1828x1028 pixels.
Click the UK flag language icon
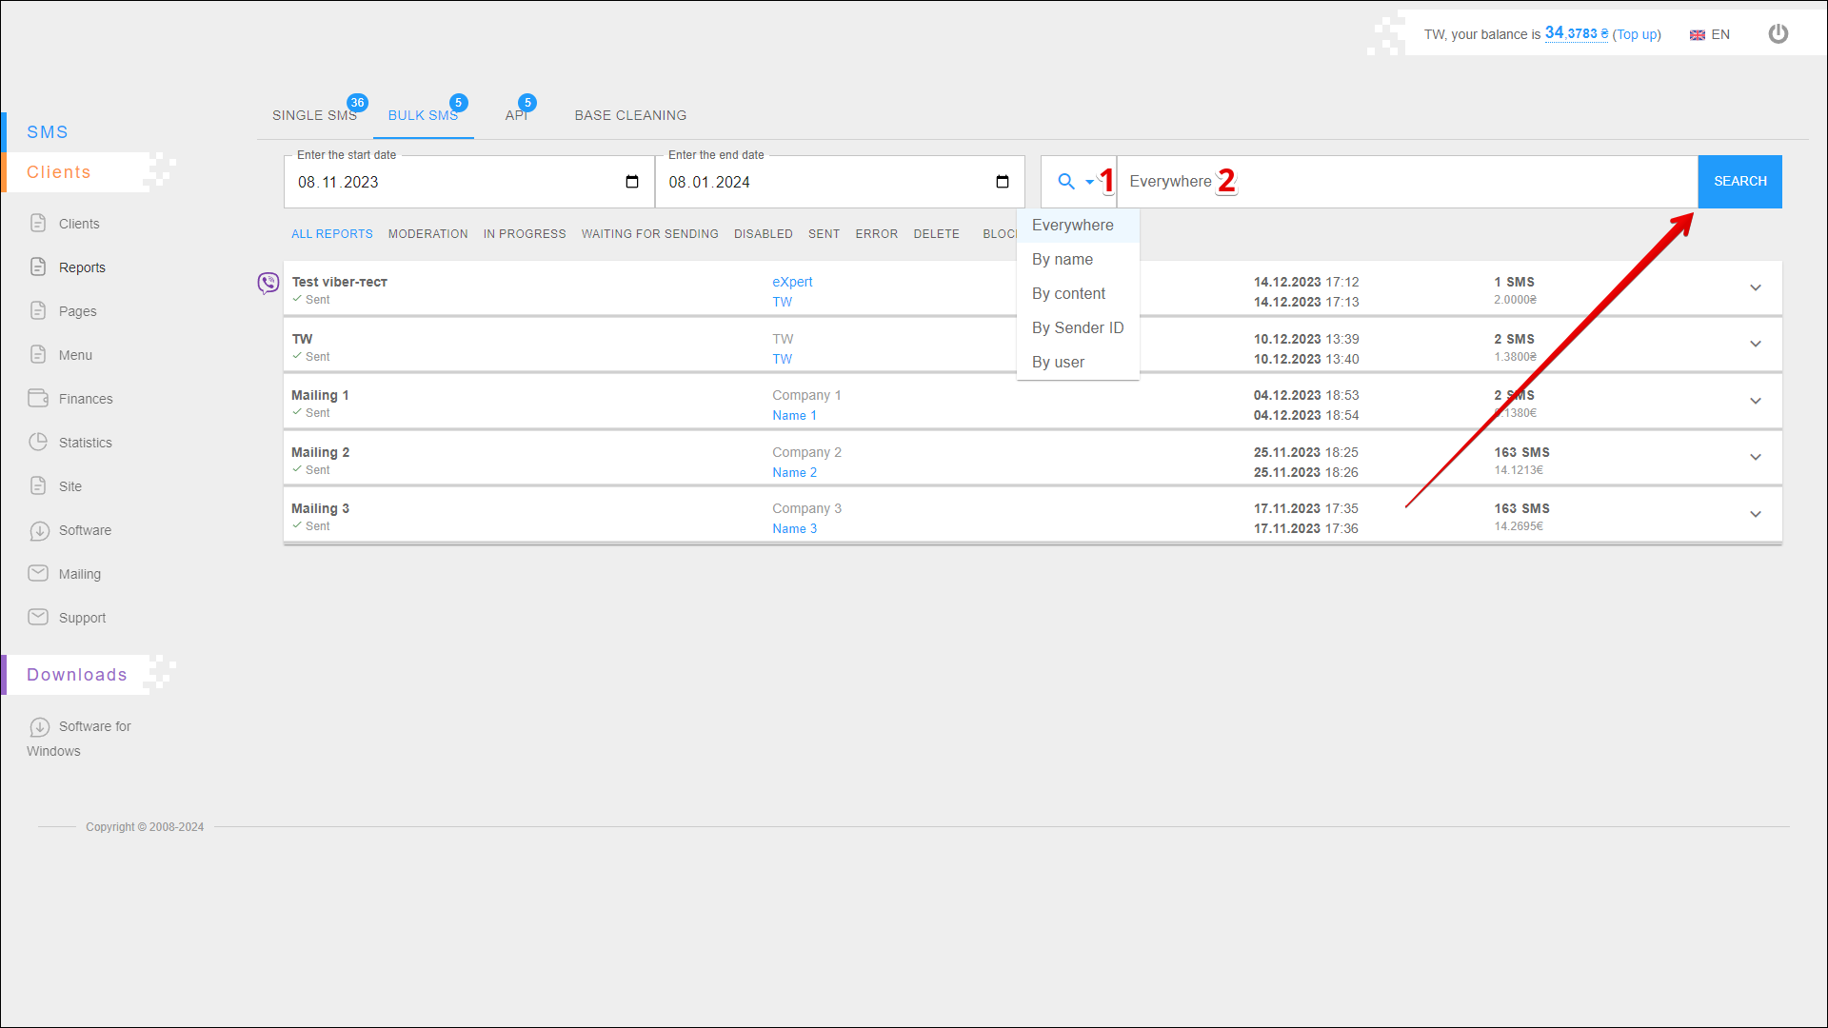tap(1698, 35)
